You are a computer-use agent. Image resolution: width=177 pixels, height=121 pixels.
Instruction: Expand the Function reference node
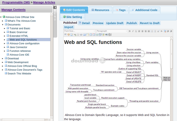pyautogui.click(x=5, y=51)
